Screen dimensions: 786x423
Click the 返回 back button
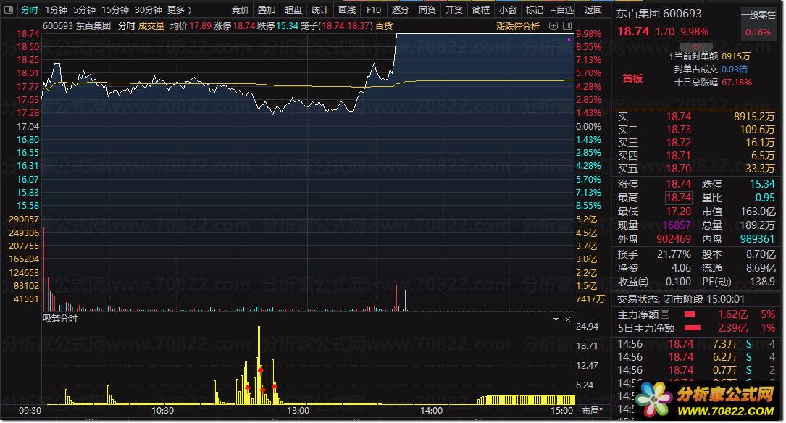[x=593, y=10]
